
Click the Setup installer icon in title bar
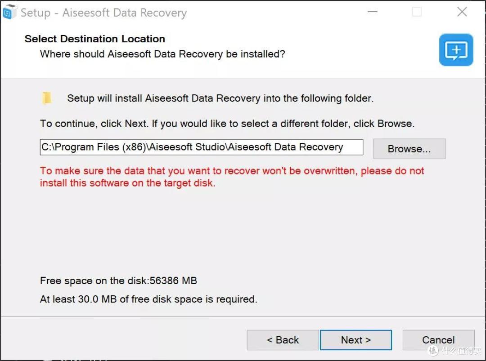[9, 12]
